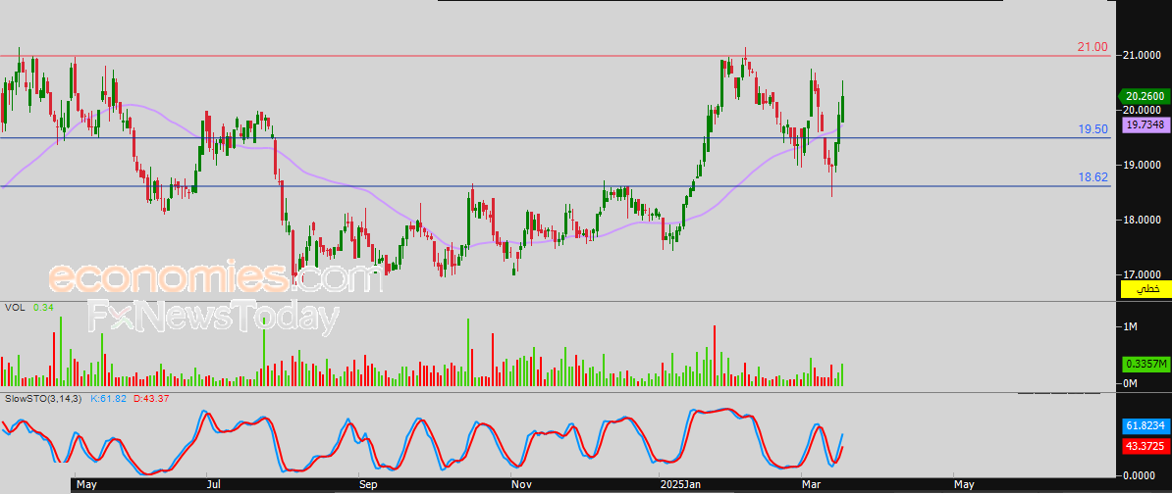Click the 0.0000 stochastic axis value

tap(1141, 474)
